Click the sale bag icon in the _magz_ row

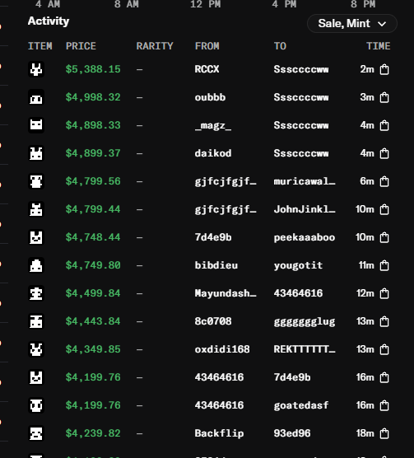pos(384,125)
